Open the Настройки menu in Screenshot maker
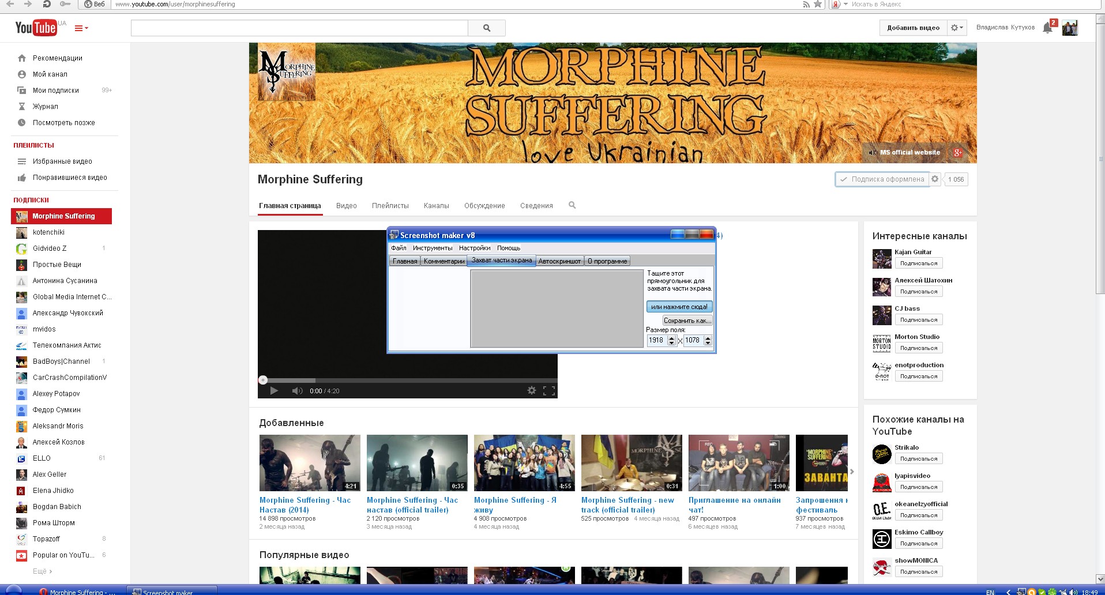This screenshot has width=1105, height=595. [x=475, y=248]
